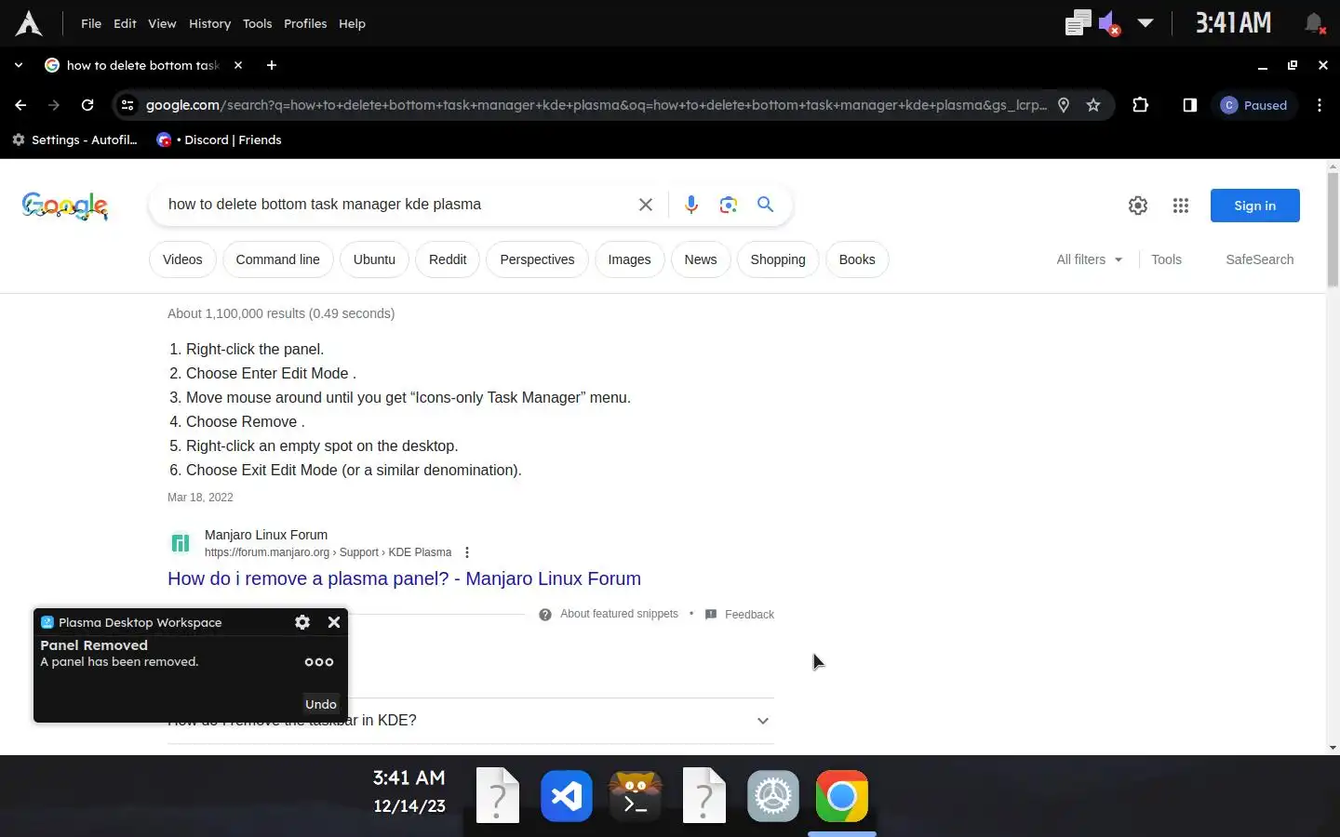Screen dimensions: 1340x837
Task: Open Google quick settings gear
Action: [x=1138, y=206]
